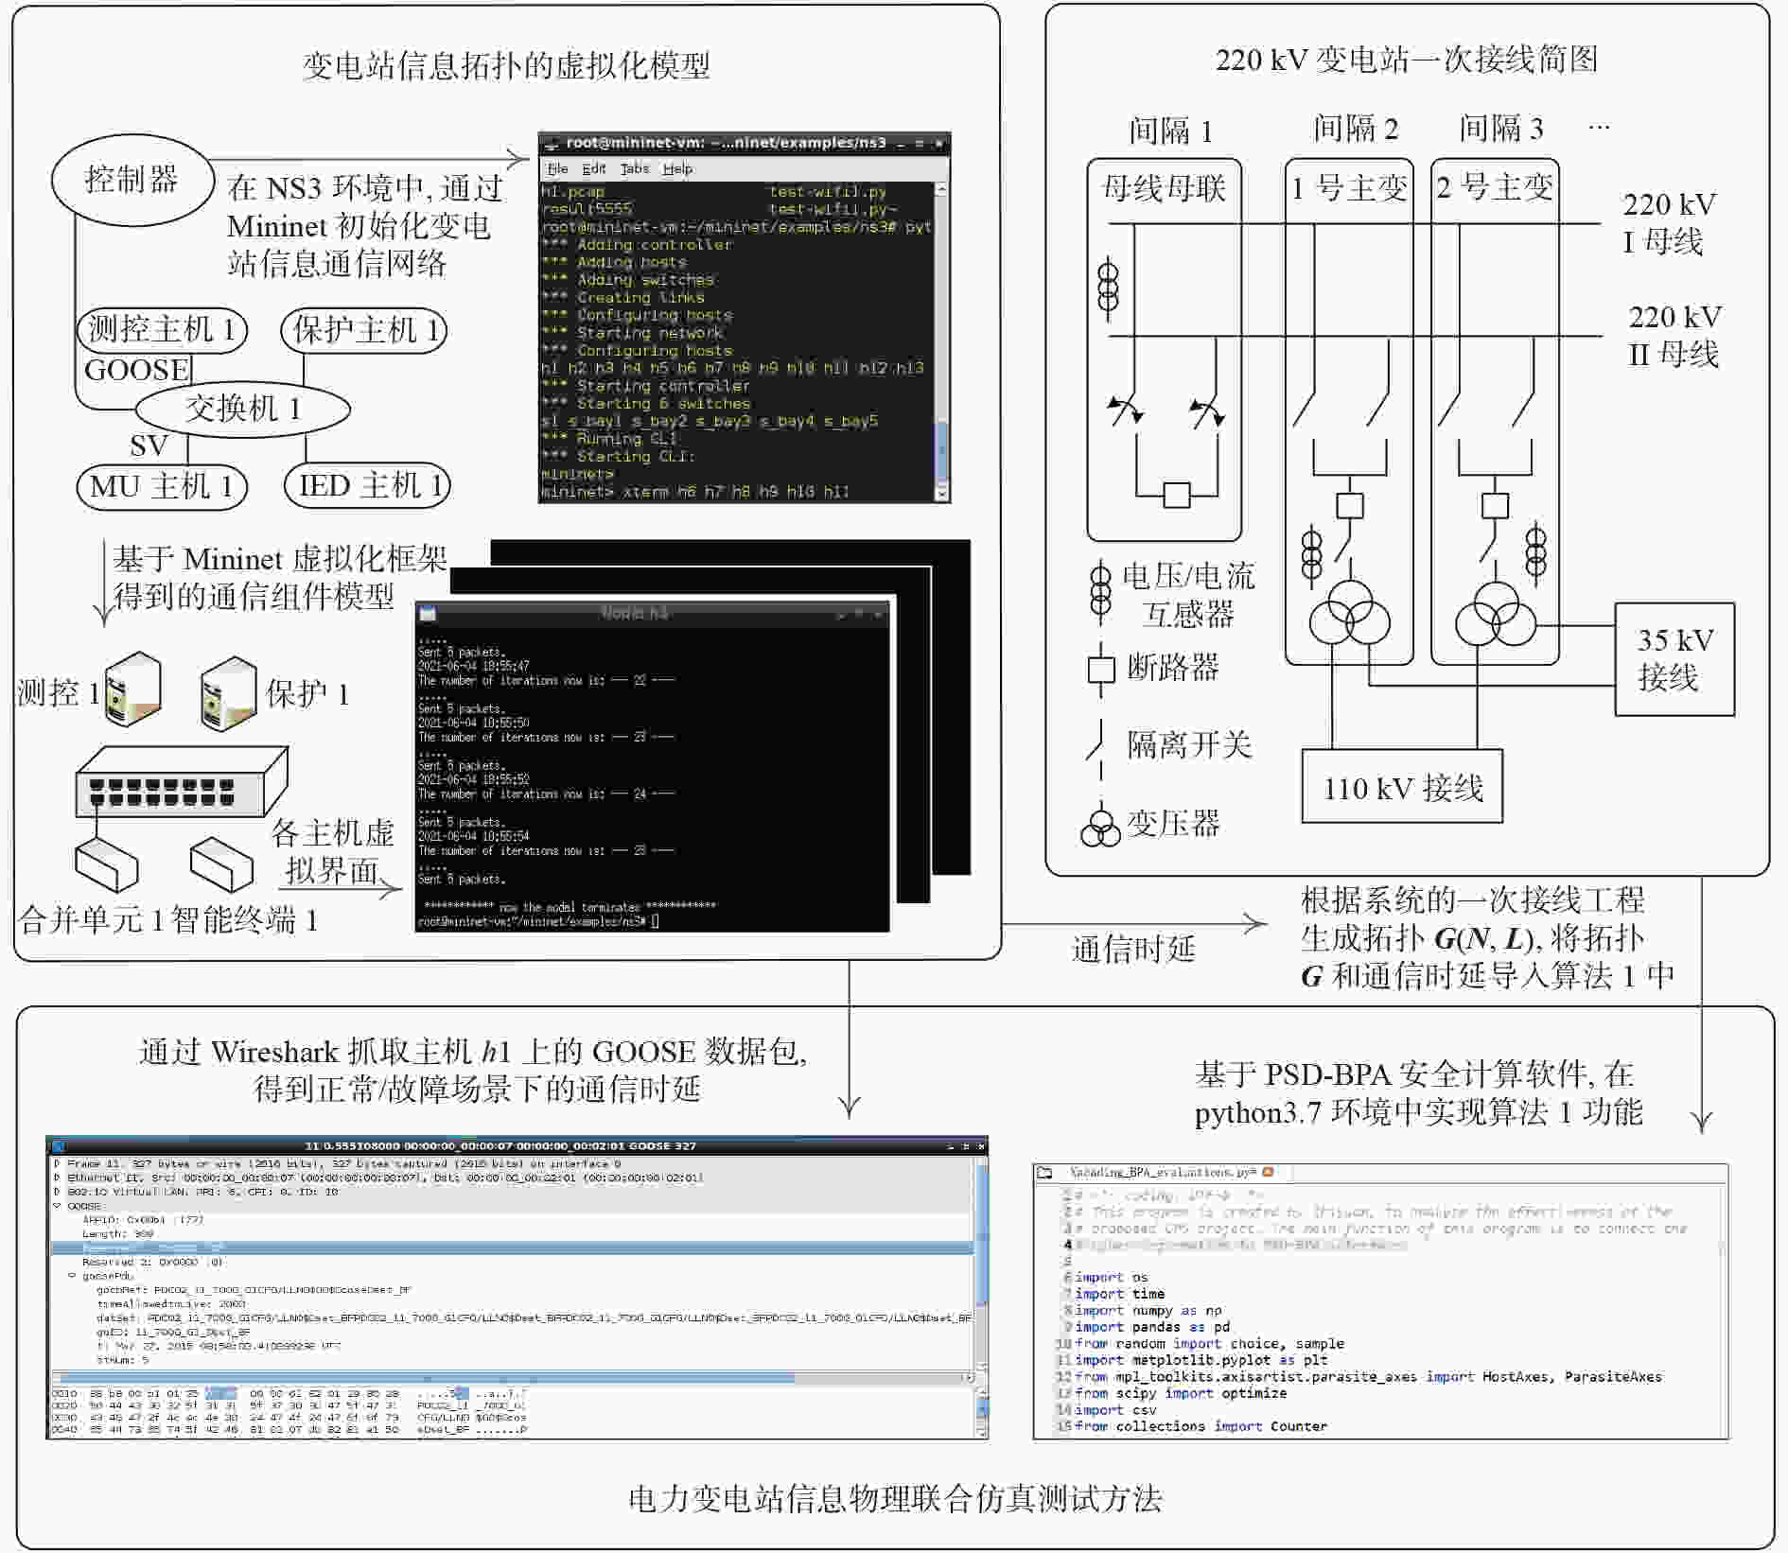Click the Node h4 window title bar icon

point(428,614)
